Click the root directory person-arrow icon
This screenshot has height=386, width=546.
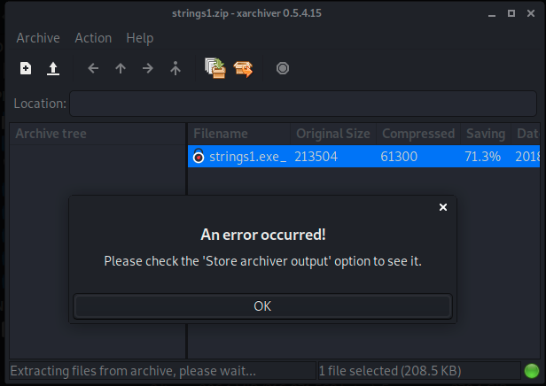[175, 68]
